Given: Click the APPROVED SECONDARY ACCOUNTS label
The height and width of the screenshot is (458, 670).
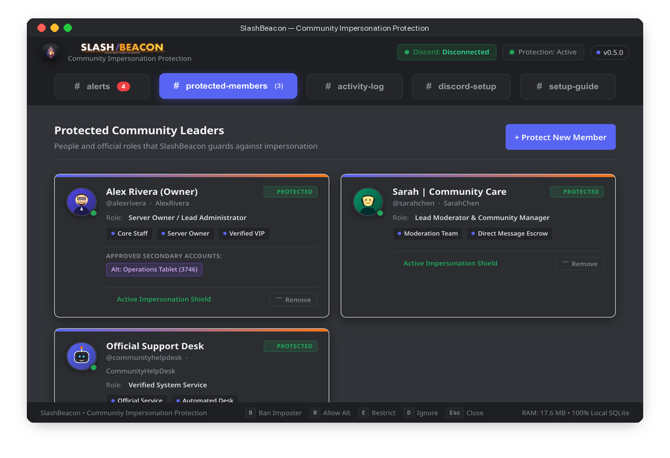Looking at the screenshot, I should pyautogui.click(x=164, y=256).
